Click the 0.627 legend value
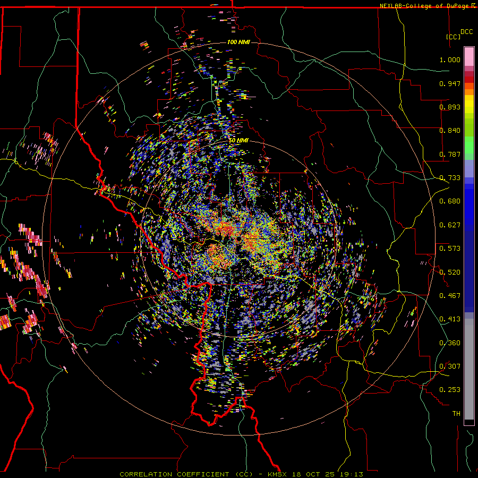The image size is (478, 478). pos(450,225)
